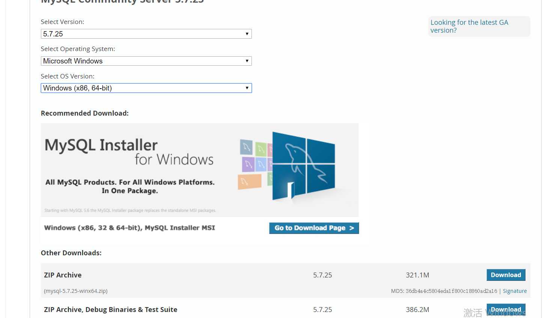Click the filename mysql-5.7.25-winx64.zip
554x318 pixels.
pyautogui.click(x=76, y=291)
